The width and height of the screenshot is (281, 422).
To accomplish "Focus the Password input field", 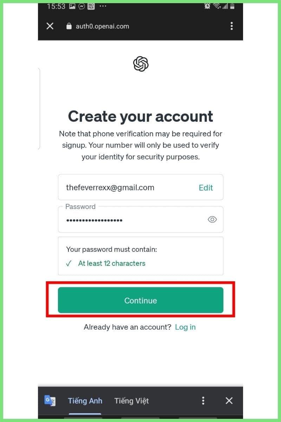I will [x=133, y=220].
